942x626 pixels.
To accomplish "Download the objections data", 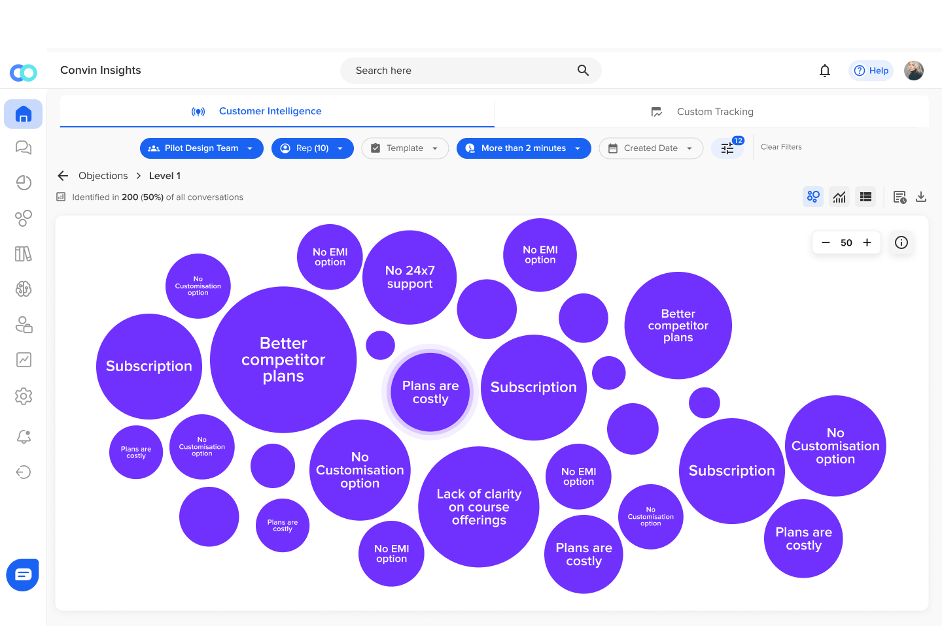I will click(x=922, y=196).
